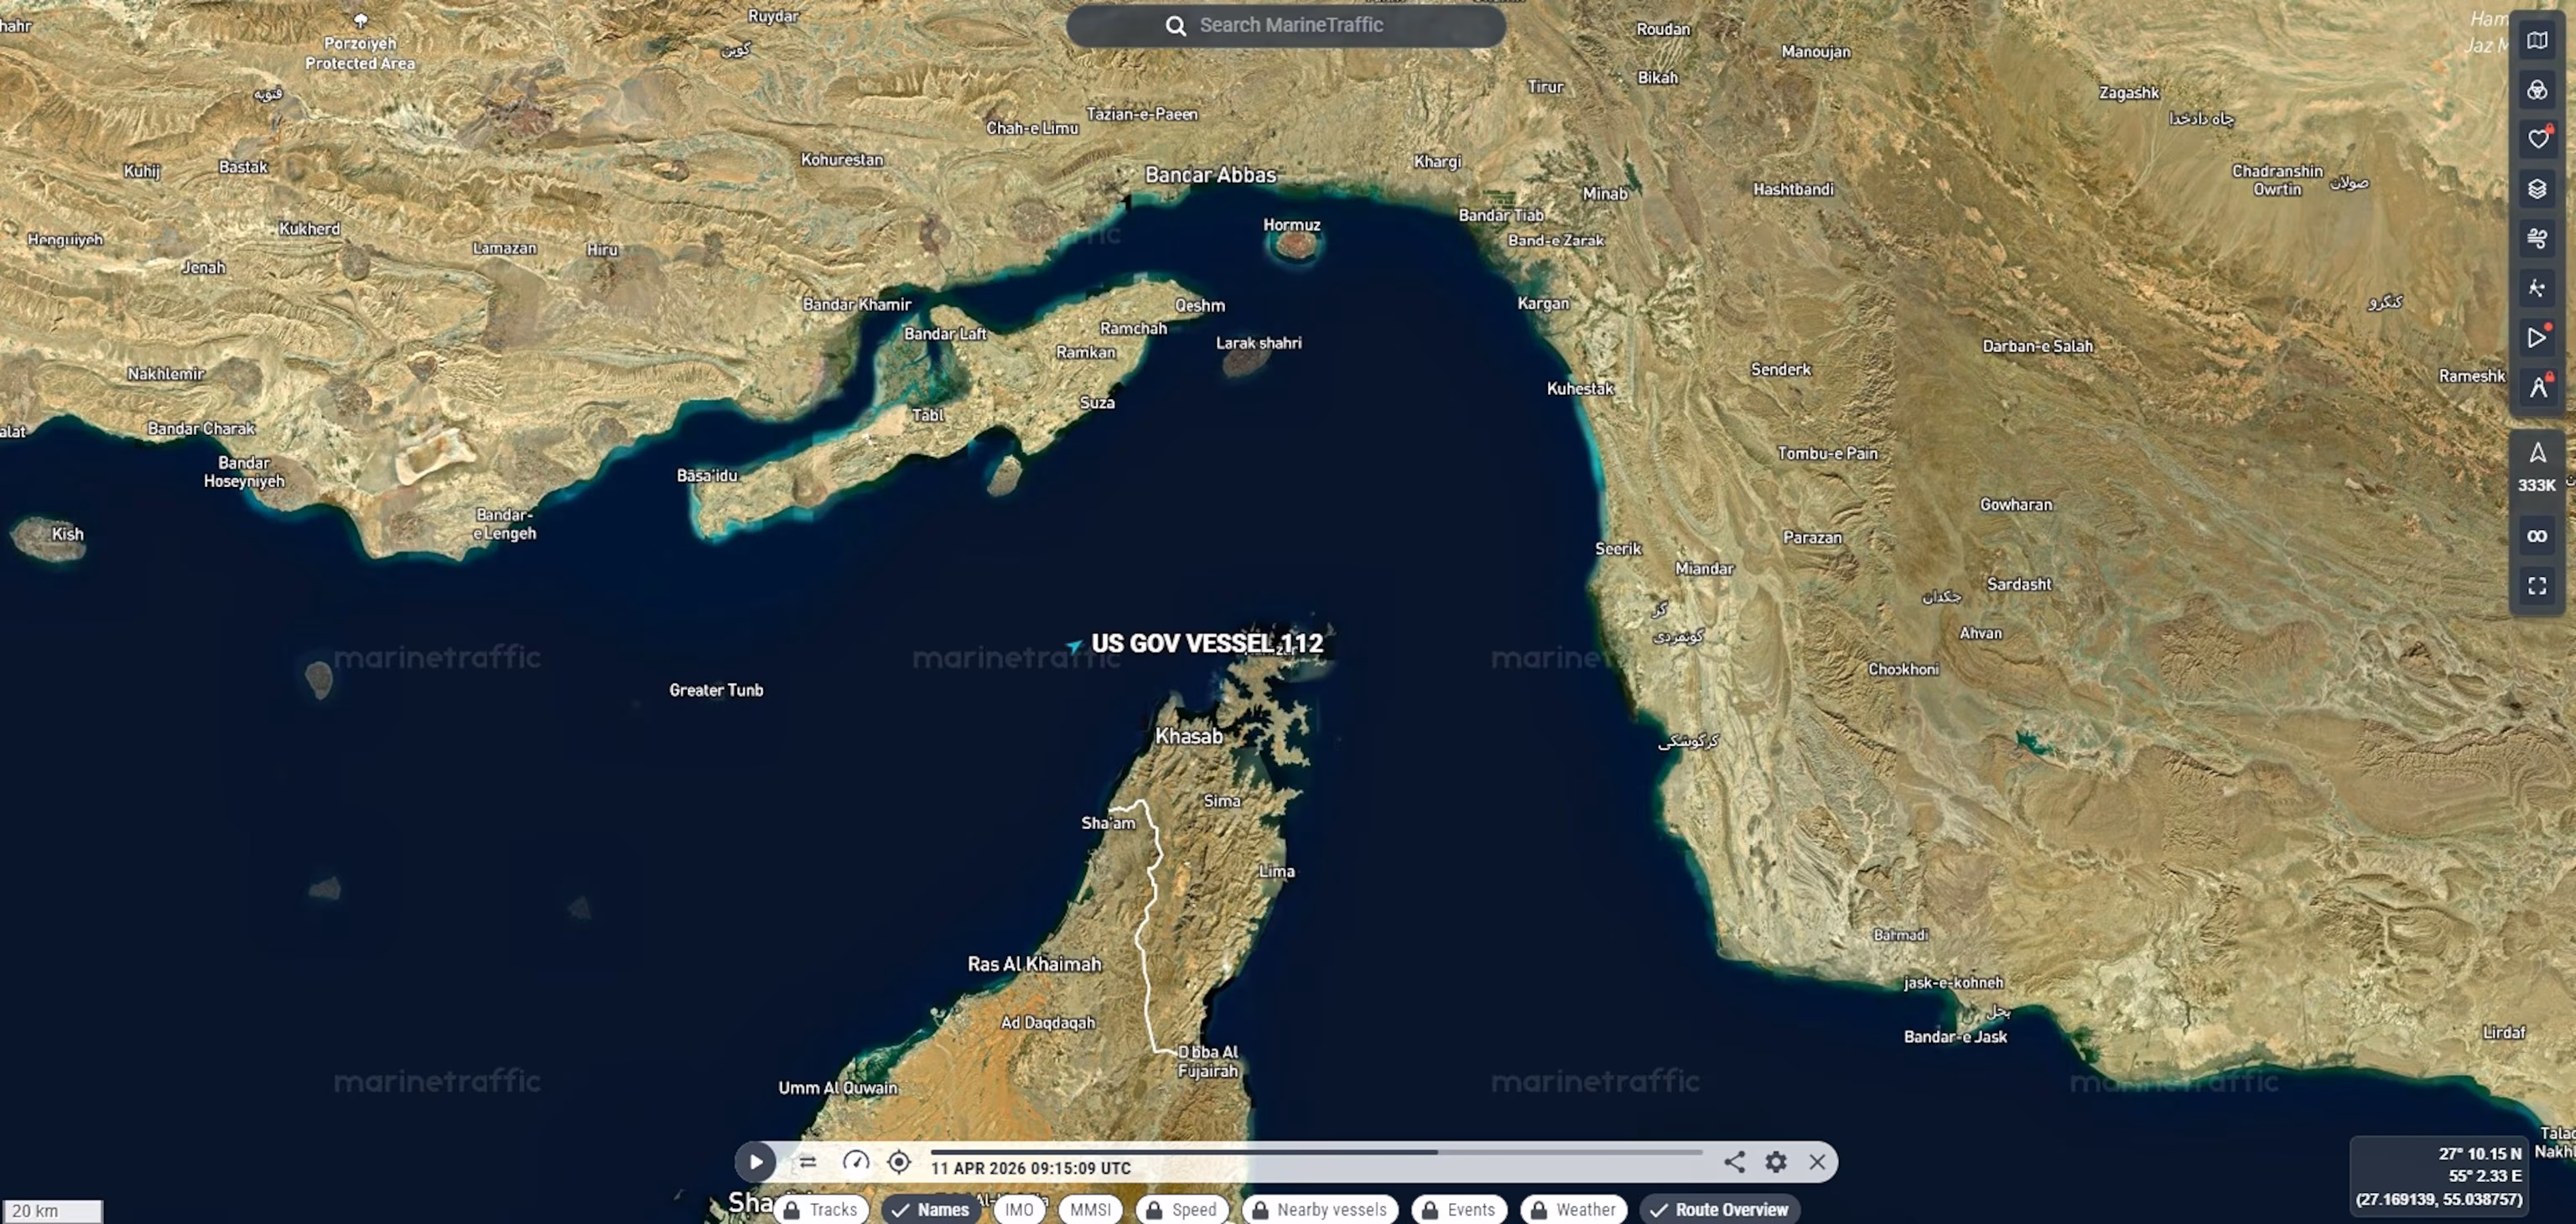Toggle the Nearby vessels overlay

pos(1319,1209)
